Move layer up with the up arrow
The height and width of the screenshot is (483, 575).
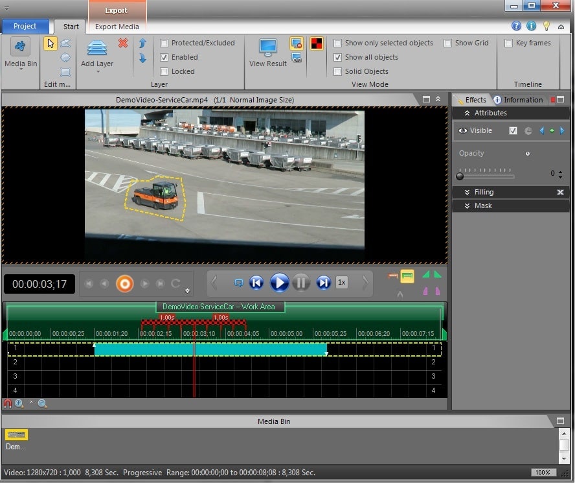142,43
